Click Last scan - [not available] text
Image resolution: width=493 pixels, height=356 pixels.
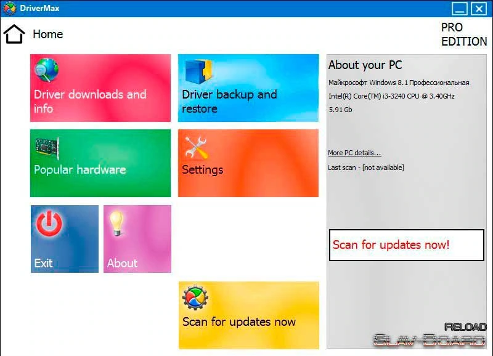(x=366, y=168)
